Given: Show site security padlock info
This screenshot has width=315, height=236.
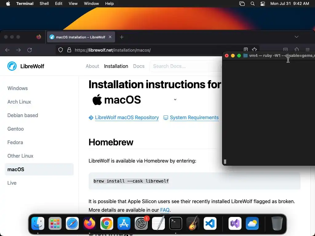Looking at the screenshot, I should tap(69, 50).
